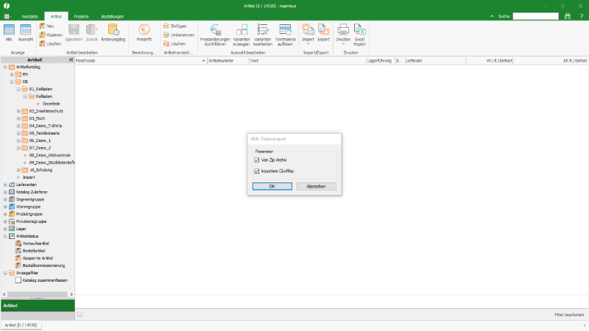Click Varianten erzeugen
This screenshot has height=331, width=589.
pyautogui.click(x=241, y=35)
